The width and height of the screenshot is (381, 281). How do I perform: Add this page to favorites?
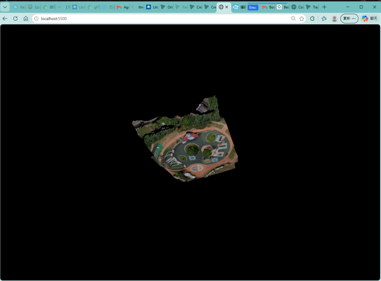(301, 19)
